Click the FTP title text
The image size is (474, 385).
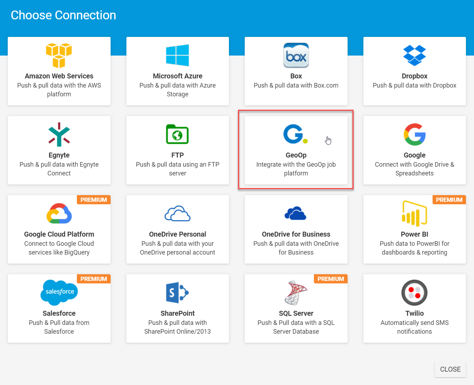177,155
